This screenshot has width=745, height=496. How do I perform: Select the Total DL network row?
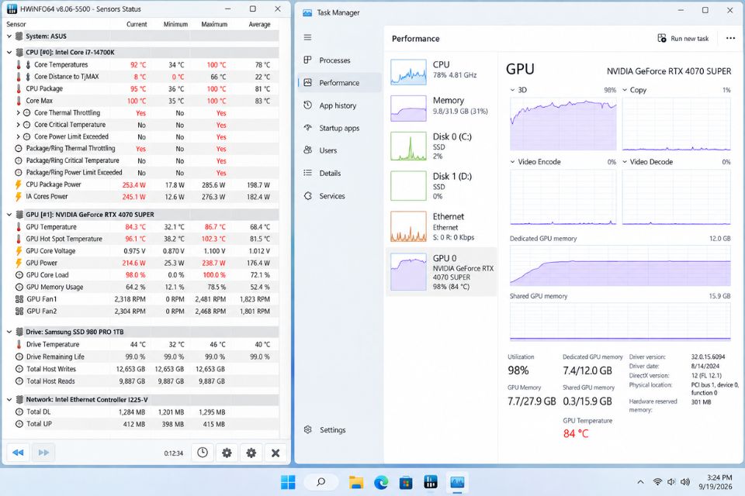tap(141, 412)
